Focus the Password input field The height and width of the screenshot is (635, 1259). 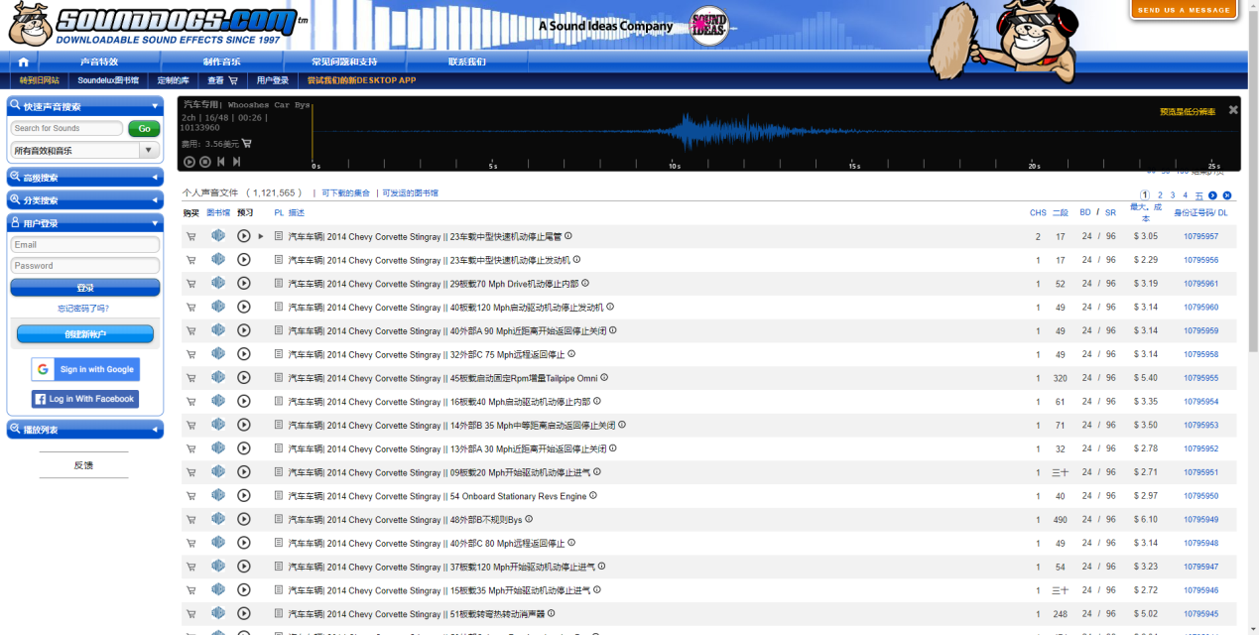pos(85,266)
